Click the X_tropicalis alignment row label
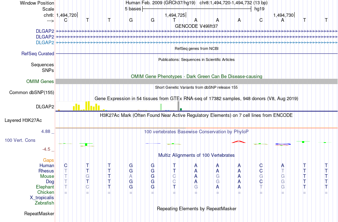The image size is (338, 222). click(42, 198)
